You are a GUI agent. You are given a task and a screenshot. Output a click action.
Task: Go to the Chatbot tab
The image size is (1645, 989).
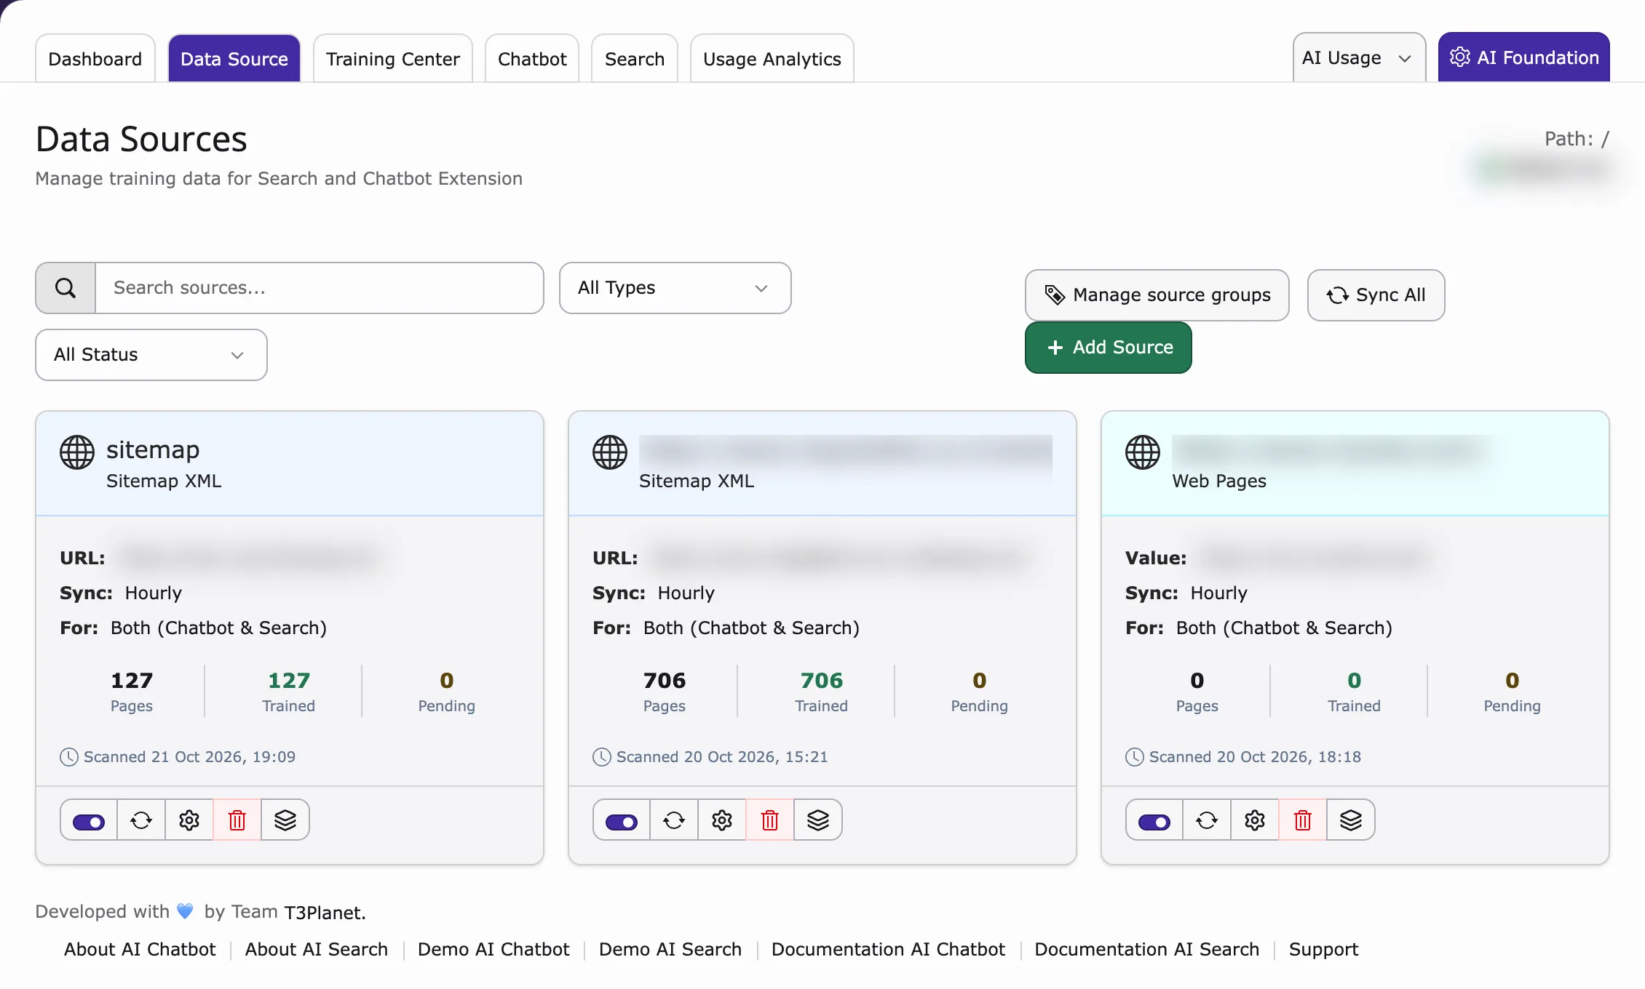pos(532,59)
